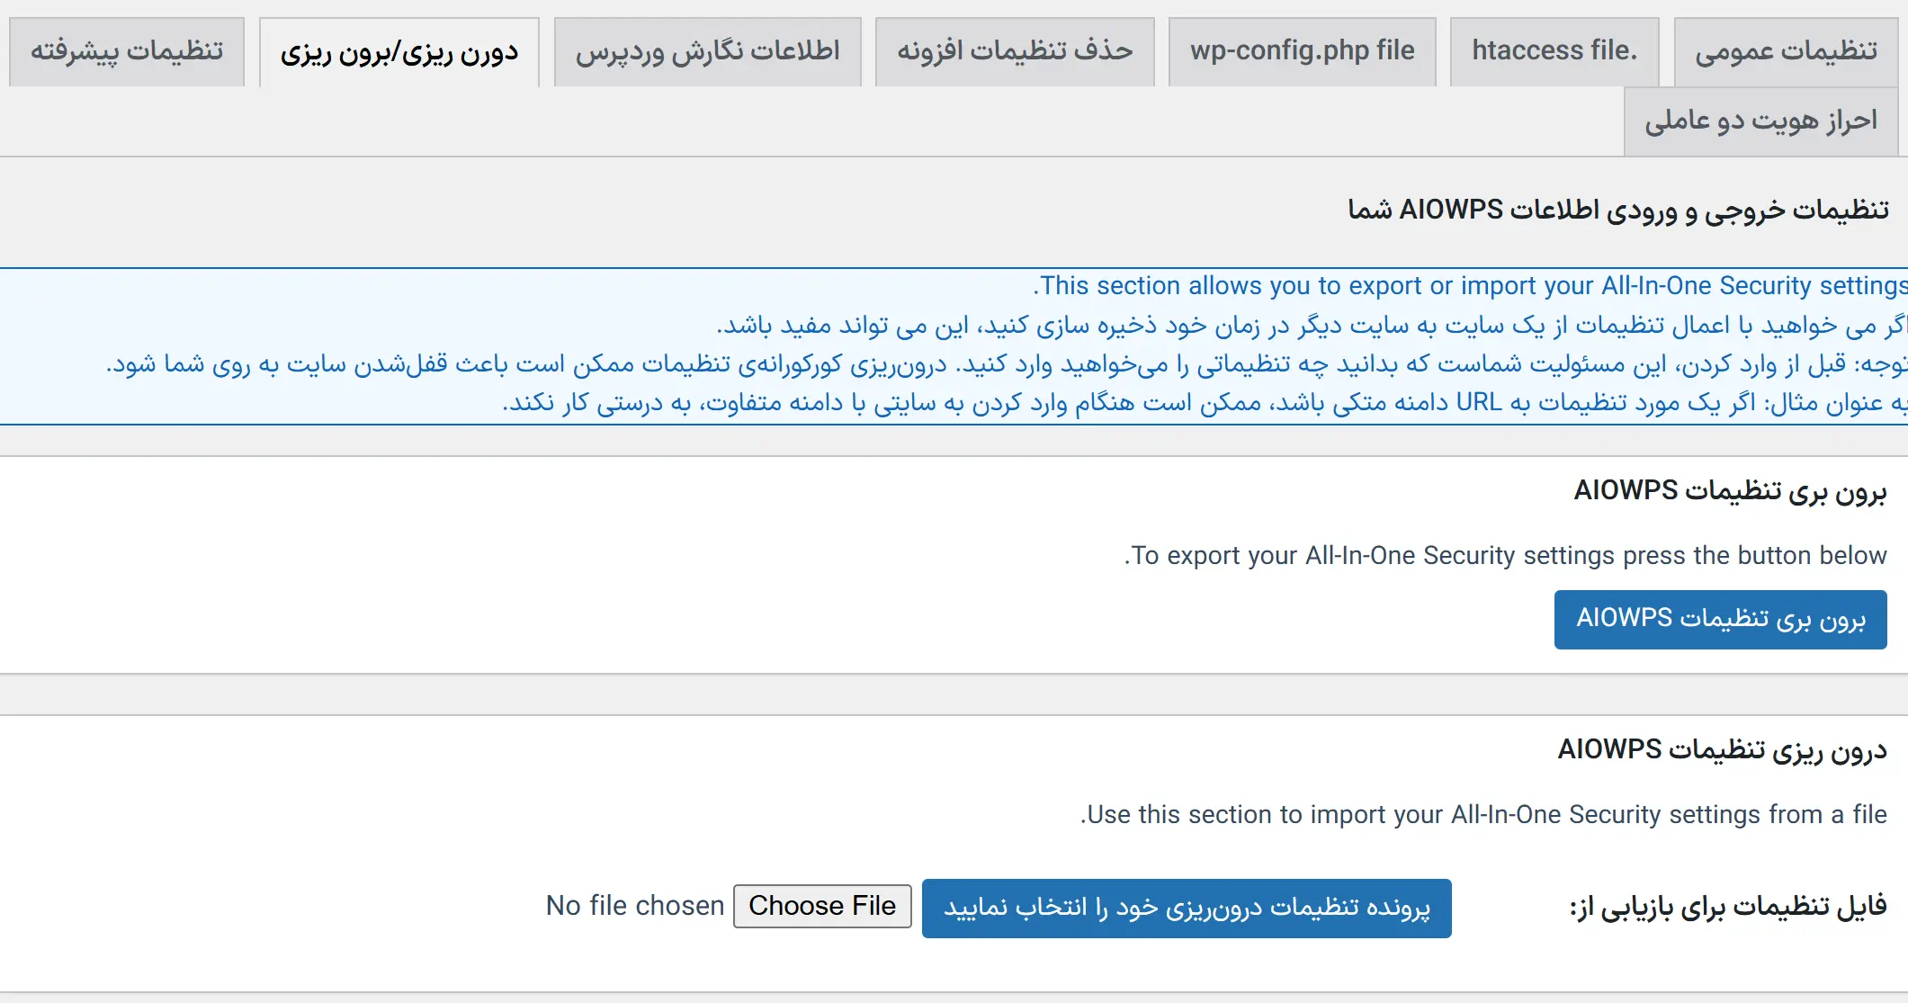Screen dimensions: 1908x1003
Task: Click the برون بری تنظیمات AIOWPS section heading
Action: tap(1729, 490)
